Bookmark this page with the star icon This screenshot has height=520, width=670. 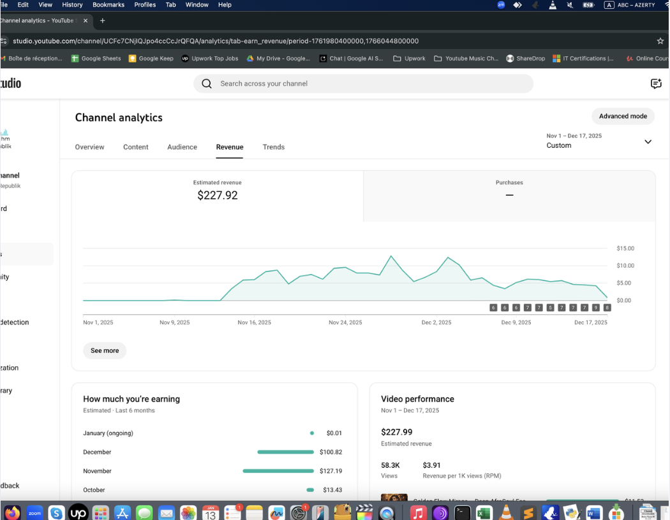(x=660, y=41)
